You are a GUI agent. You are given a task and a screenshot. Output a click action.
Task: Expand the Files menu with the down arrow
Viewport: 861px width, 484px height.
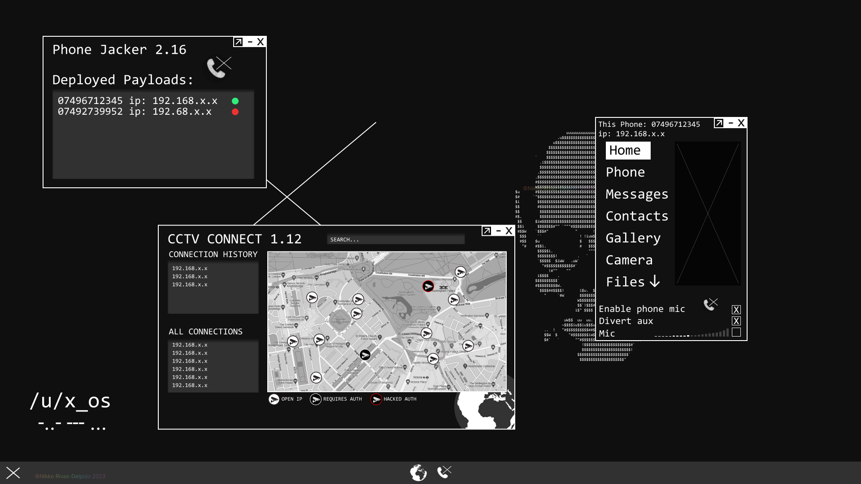pos(655,281)
